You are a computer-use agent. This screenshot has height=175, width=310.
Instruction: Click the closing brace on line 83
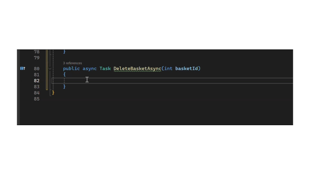pyautogui.click(x=64, y=87)
